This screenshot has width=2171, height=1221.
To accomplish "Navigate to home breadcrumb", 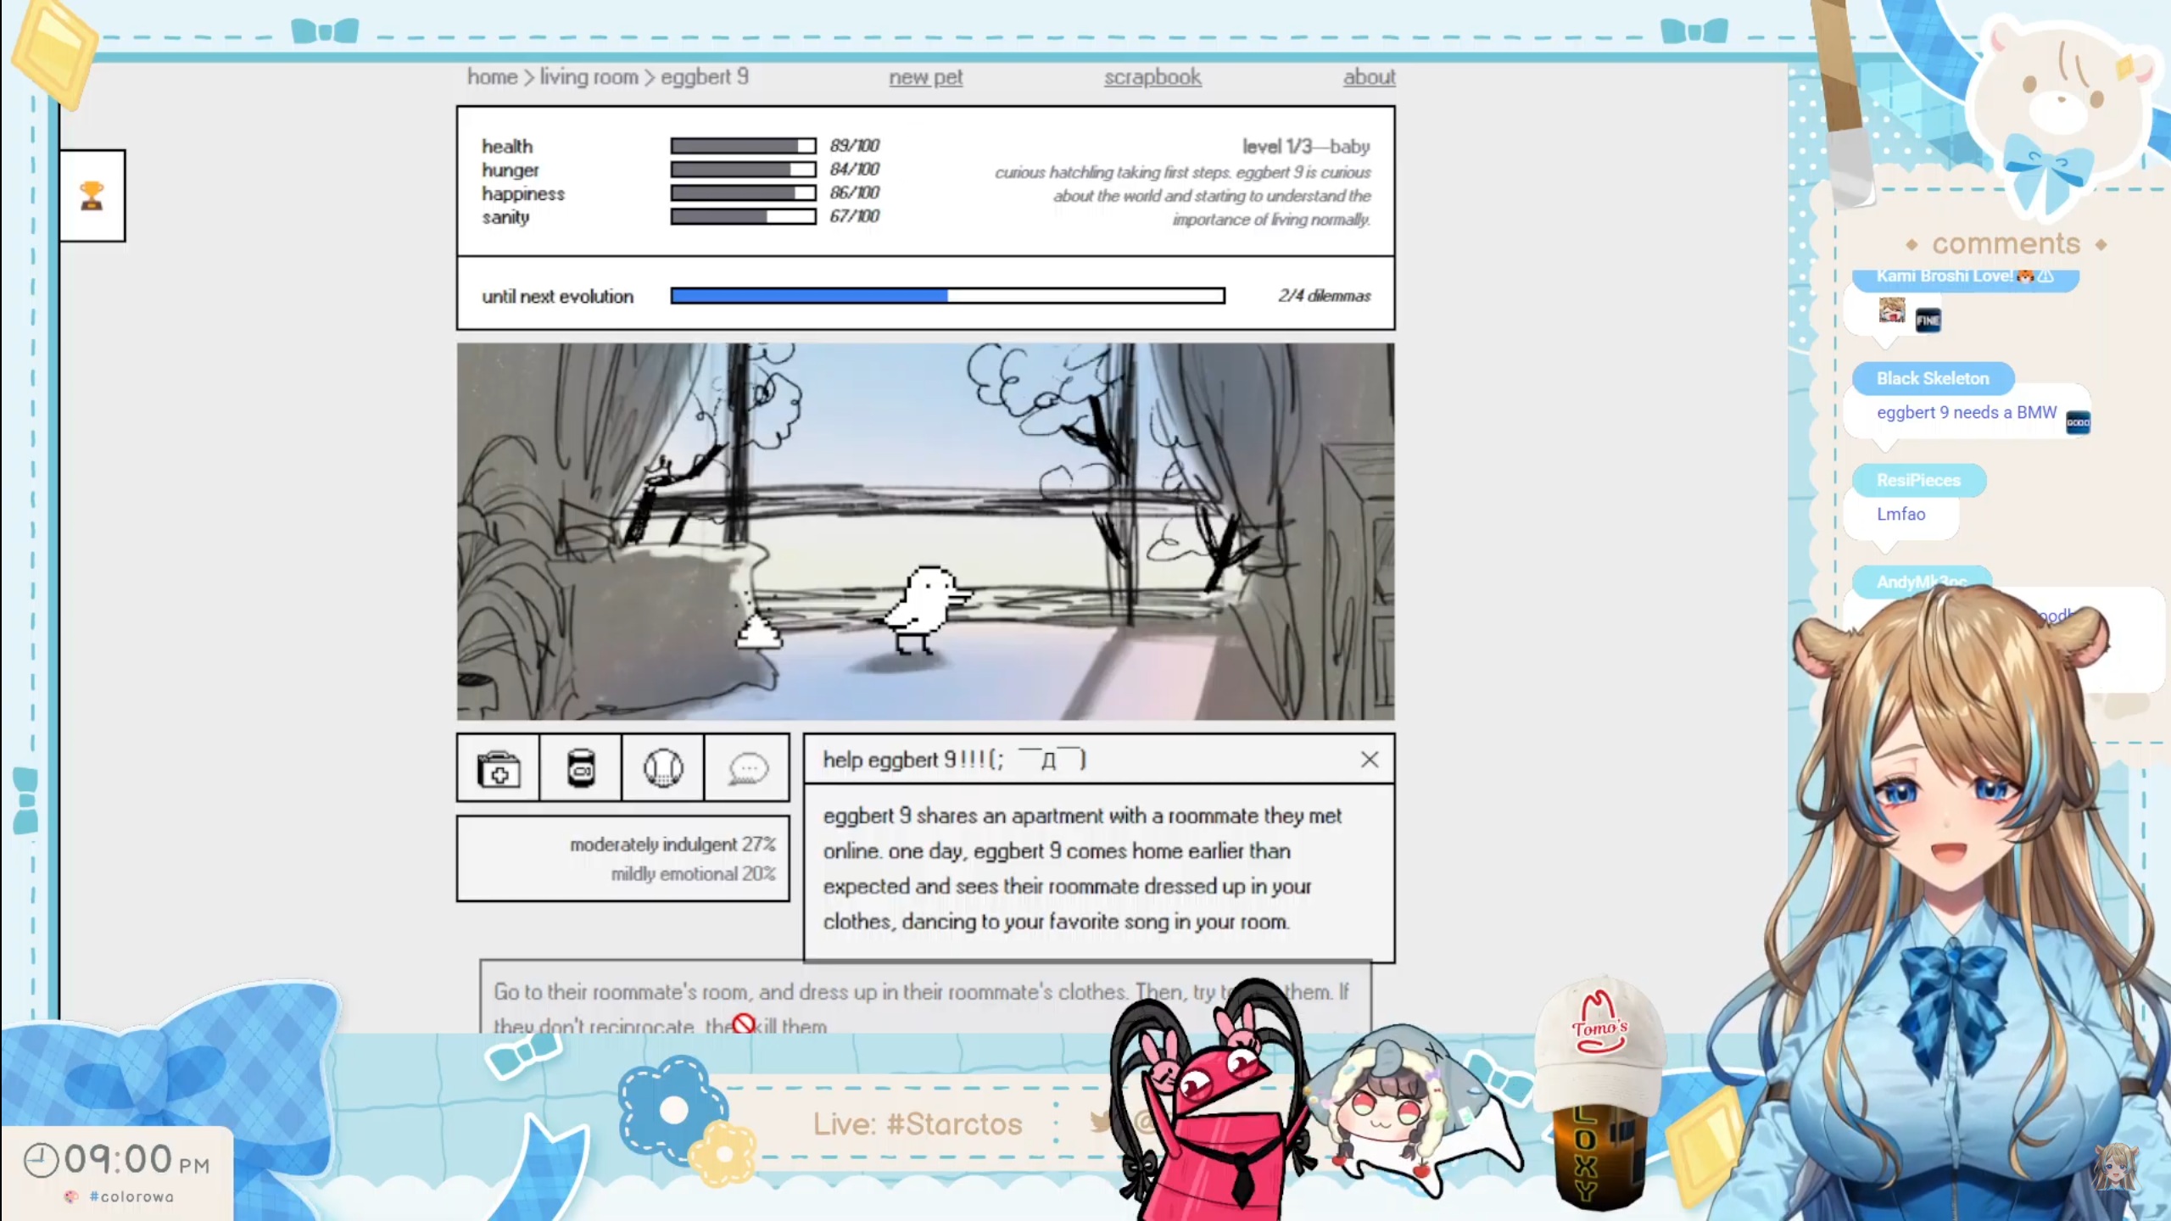I will (x=492, y=77).
